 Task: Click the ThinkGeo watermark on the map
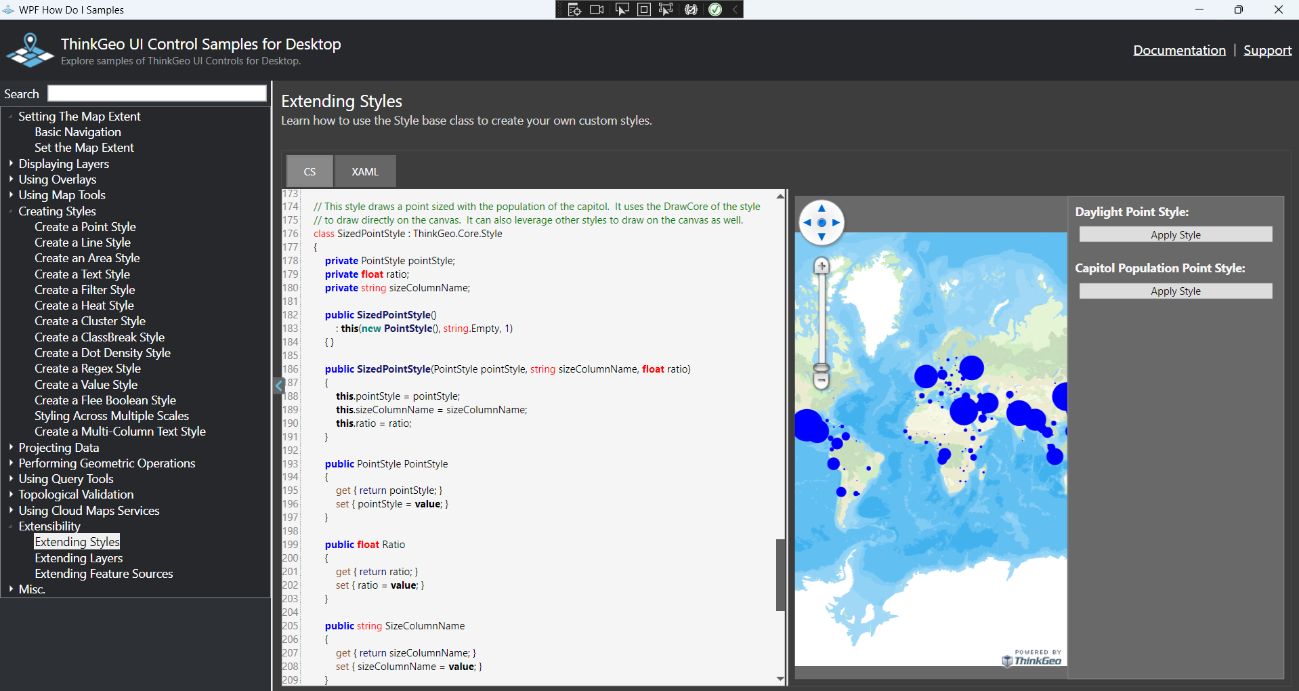click(1031, 658)
